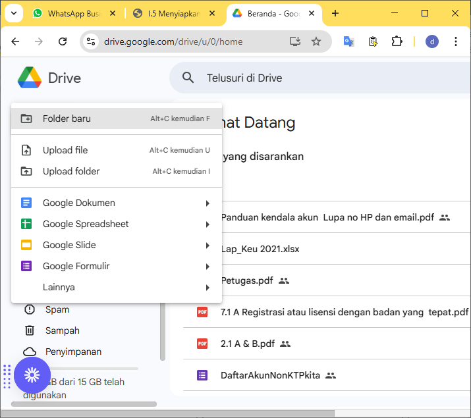Open the browser Extensions puzzle icon
This screenshot has width=471, height=418.
coord(397,41)
